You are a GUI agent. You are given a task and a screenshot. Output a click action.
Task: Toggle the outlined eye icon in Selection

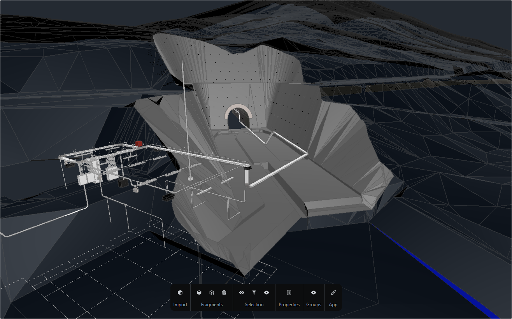point(242,293)
